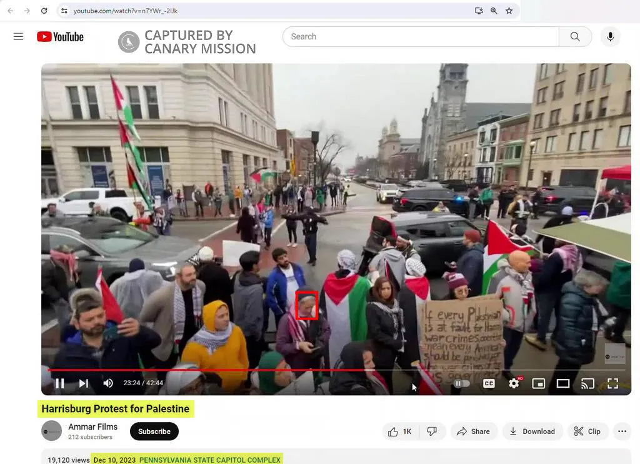Click the Dec 10, 2023 upload date
This screenshot has width=640, height=464.
coord(114,460)
